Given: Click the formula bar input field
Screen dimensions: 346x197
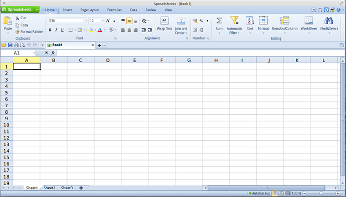Looking at the screenshot, I should 201,53.
